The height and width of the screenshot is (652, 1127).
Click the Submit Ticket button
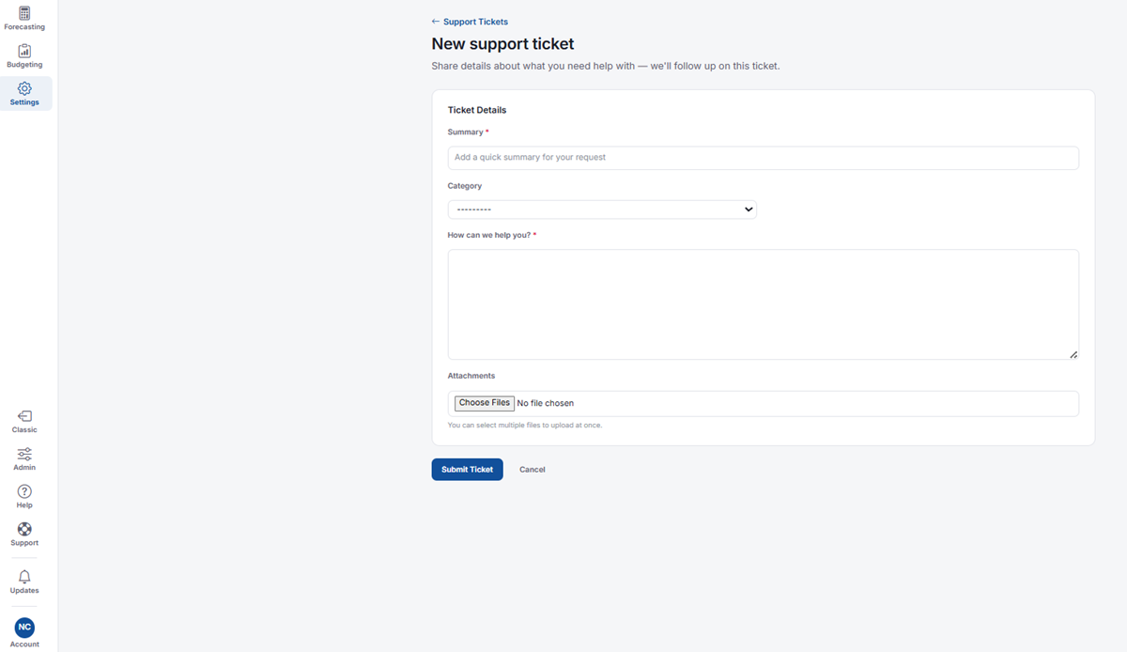pyautogui.click(x=467, y=470)
